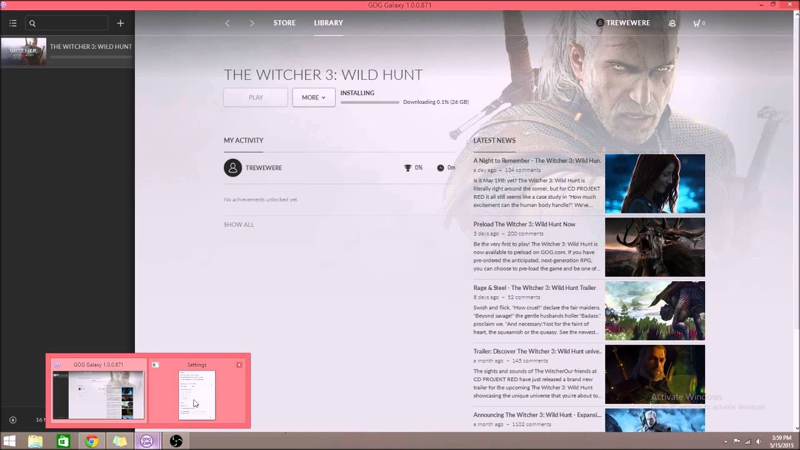Click the library search field
800x450 pixels.
point(67,23)
